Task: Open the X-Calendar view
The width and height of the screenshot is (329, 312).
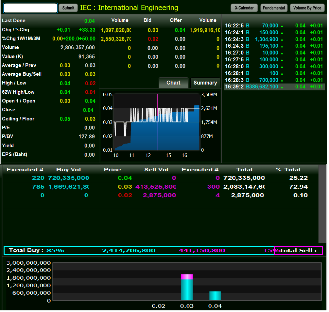Action: click(x=244, y=8)
